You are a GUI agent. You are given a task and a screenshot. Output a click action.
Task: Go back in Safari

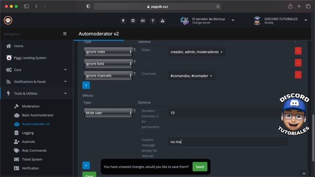tap(36, 6)
